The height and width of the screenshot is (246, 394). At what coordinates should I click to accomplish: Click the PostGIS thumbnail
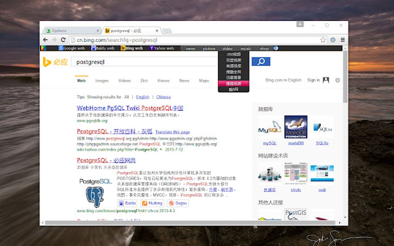296,215
